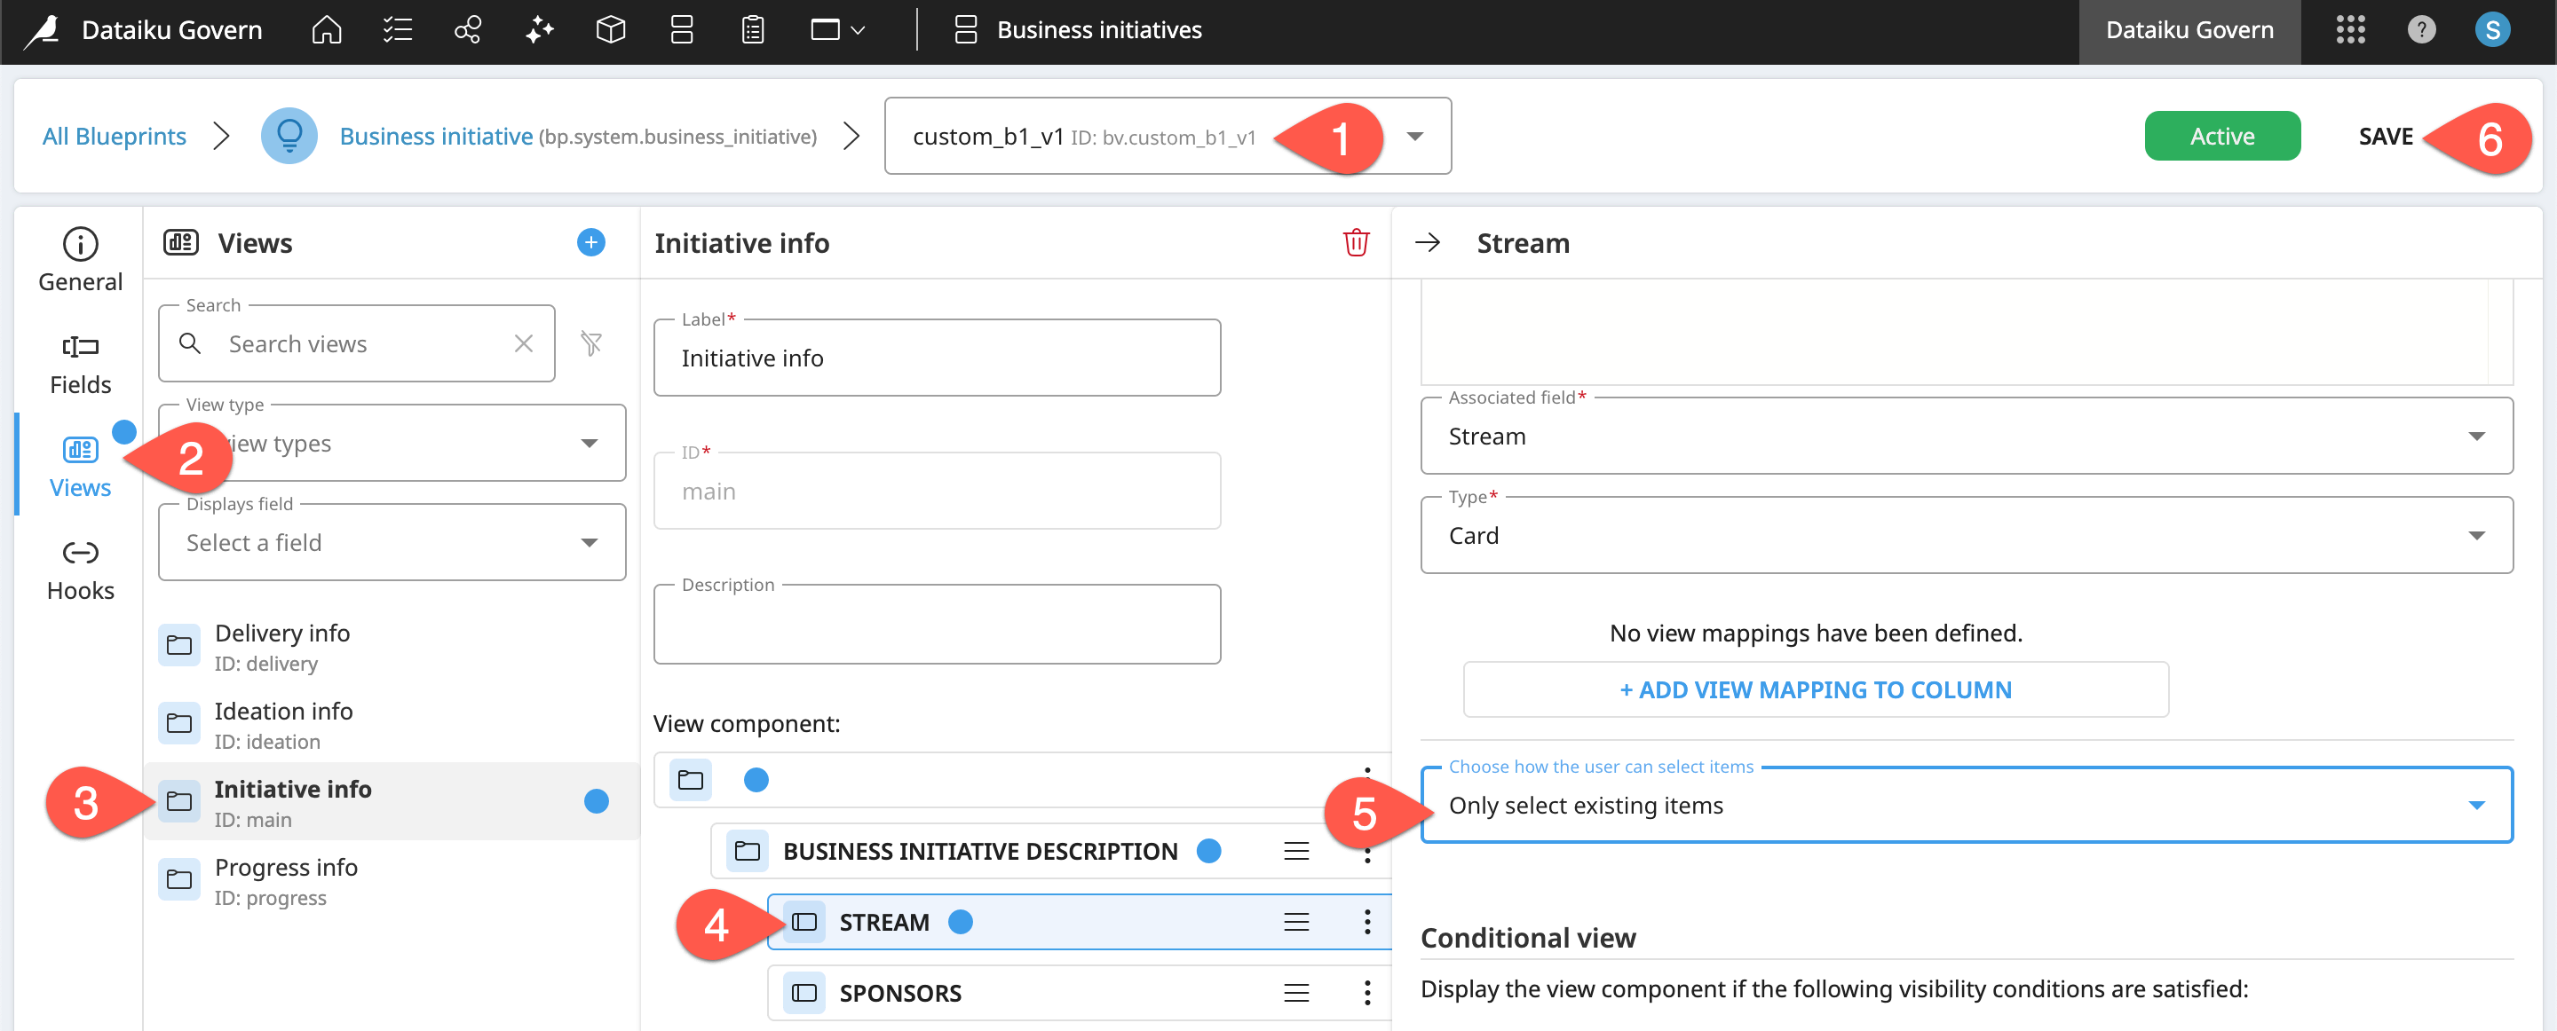2557x1031 pixels.
Task: Add a new view with plus icon
Action: [x=590, y=243]
